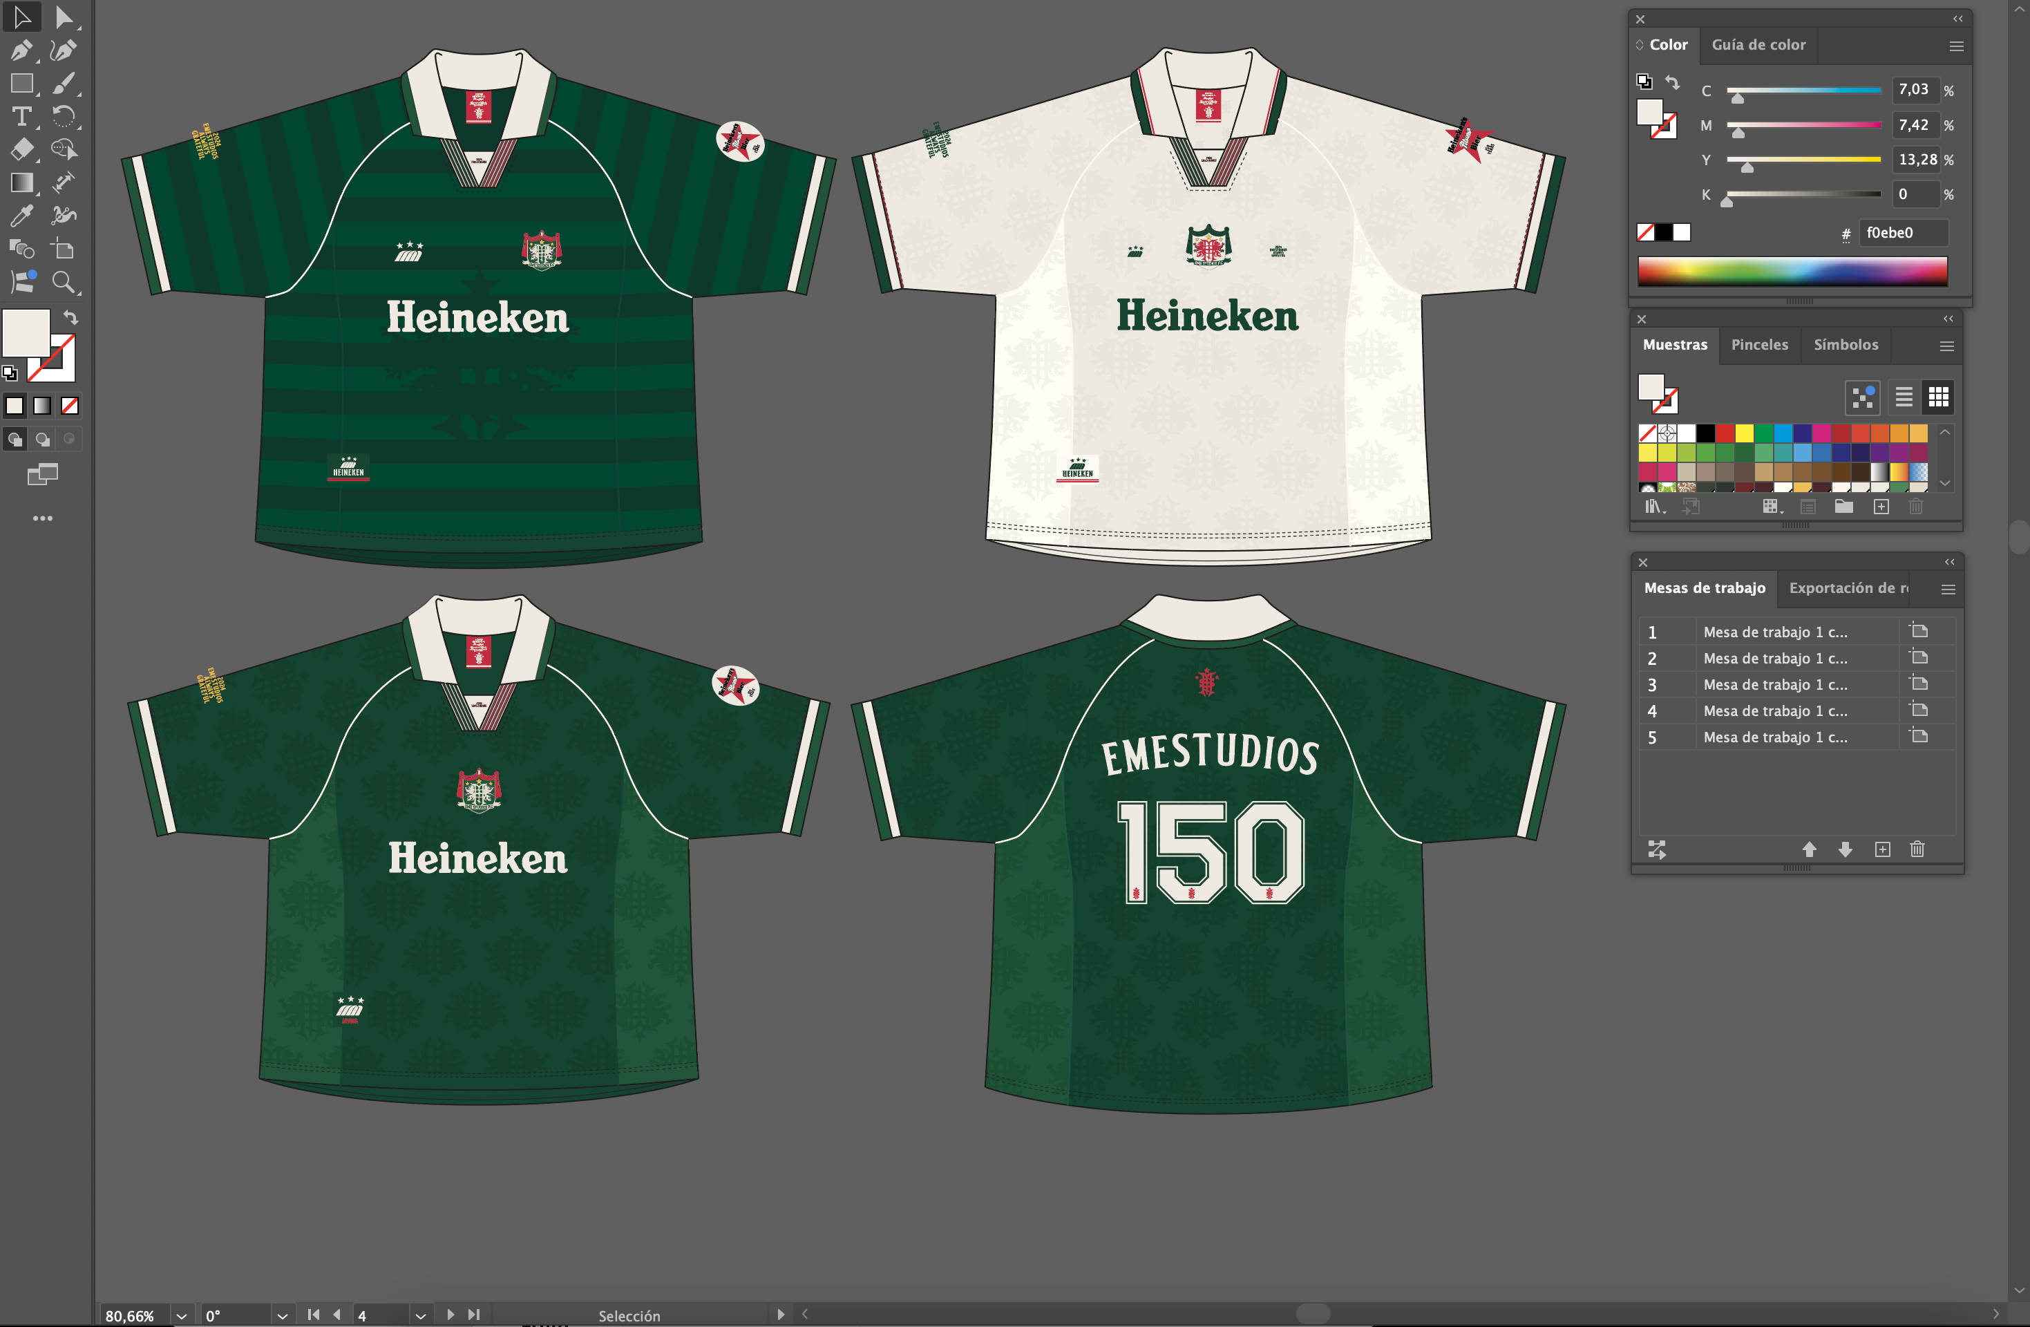The height and width of the screenshot is (1327, 2030).
Task: Move artboard up arrow button
Action: click(1808, 849)
